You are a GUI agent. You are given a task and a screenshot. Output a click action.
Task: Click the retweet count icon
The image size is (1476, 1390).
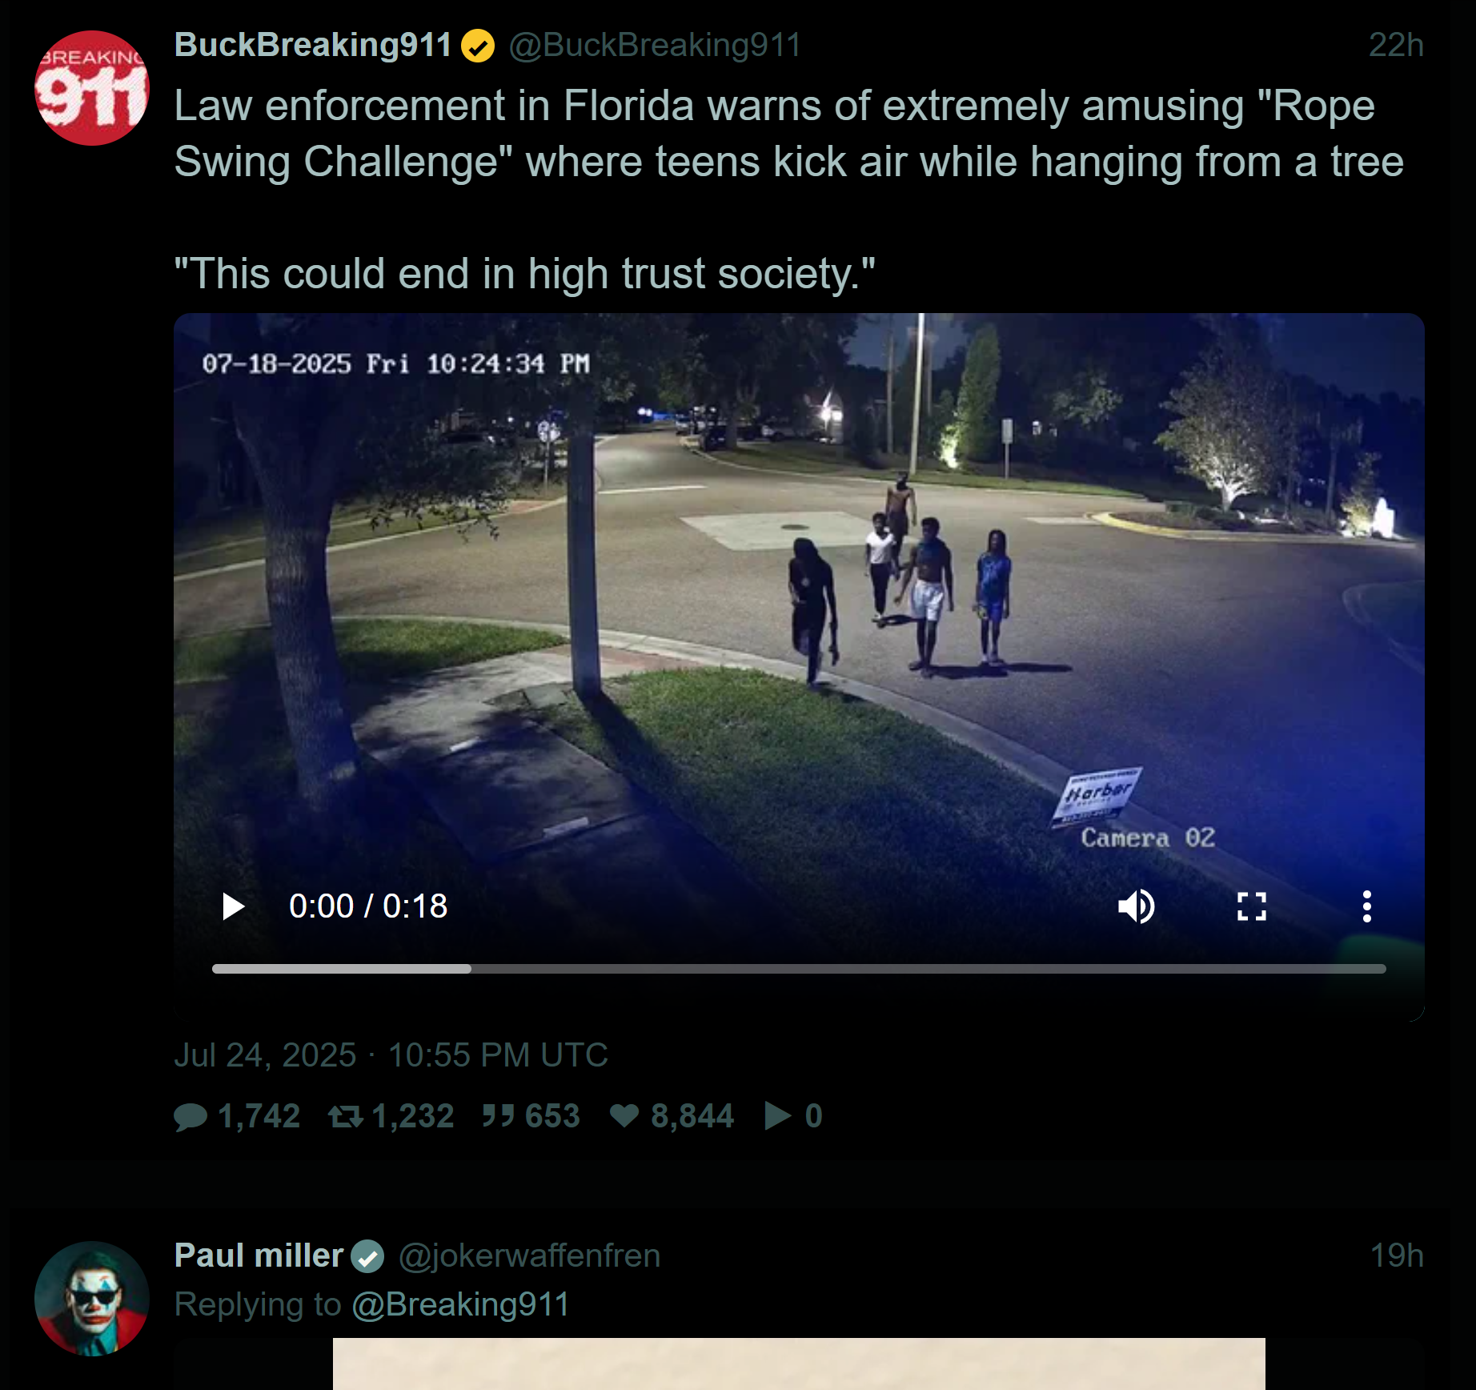pos(346,1116)
